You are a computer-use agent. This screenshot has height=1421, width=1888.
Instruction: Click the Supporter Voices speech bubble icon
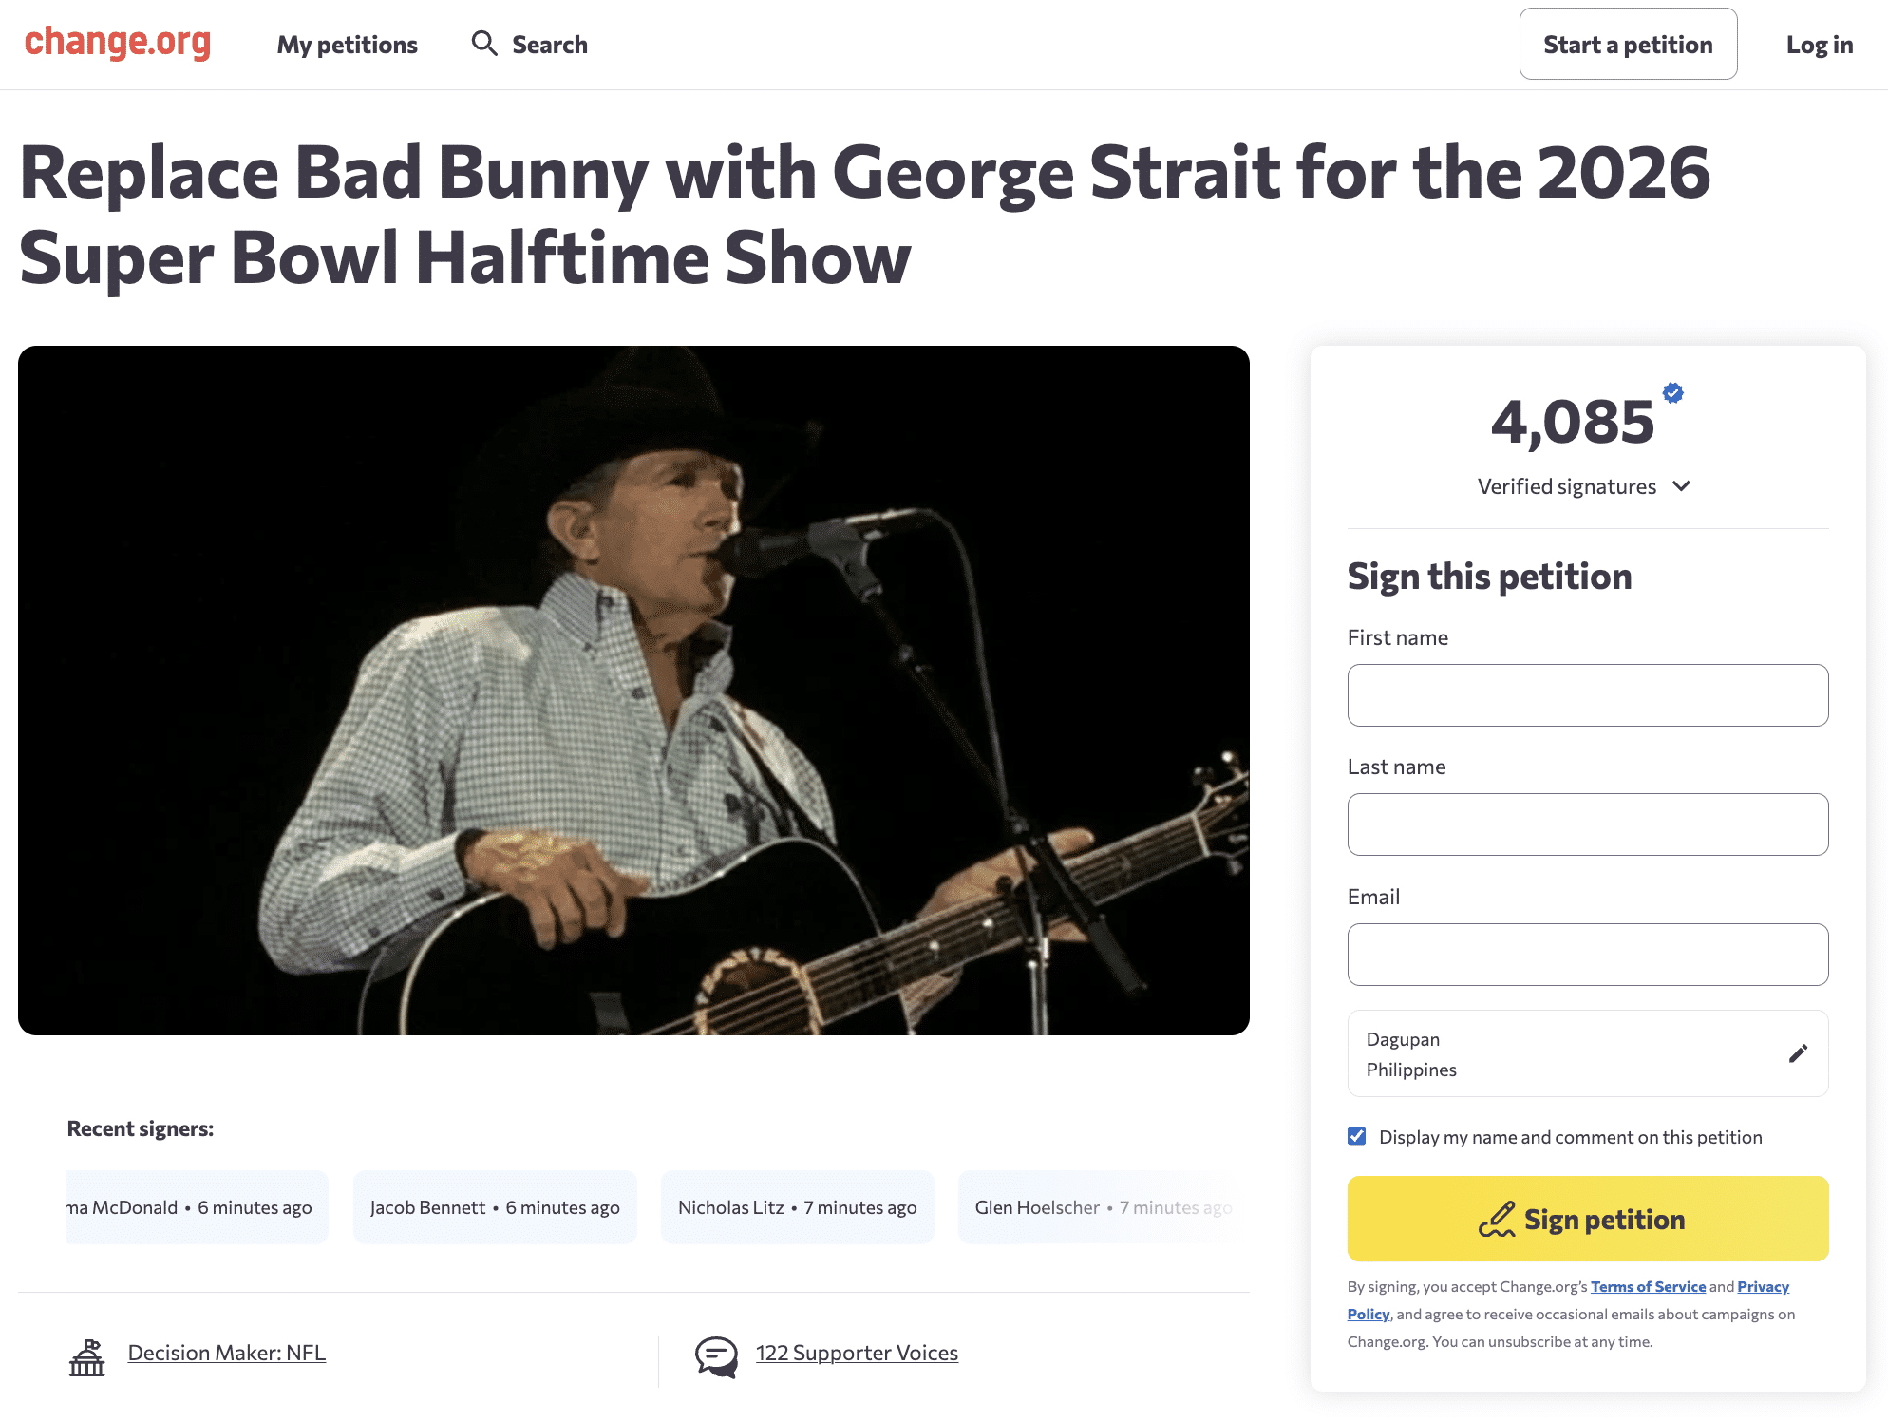(716, 1356)
